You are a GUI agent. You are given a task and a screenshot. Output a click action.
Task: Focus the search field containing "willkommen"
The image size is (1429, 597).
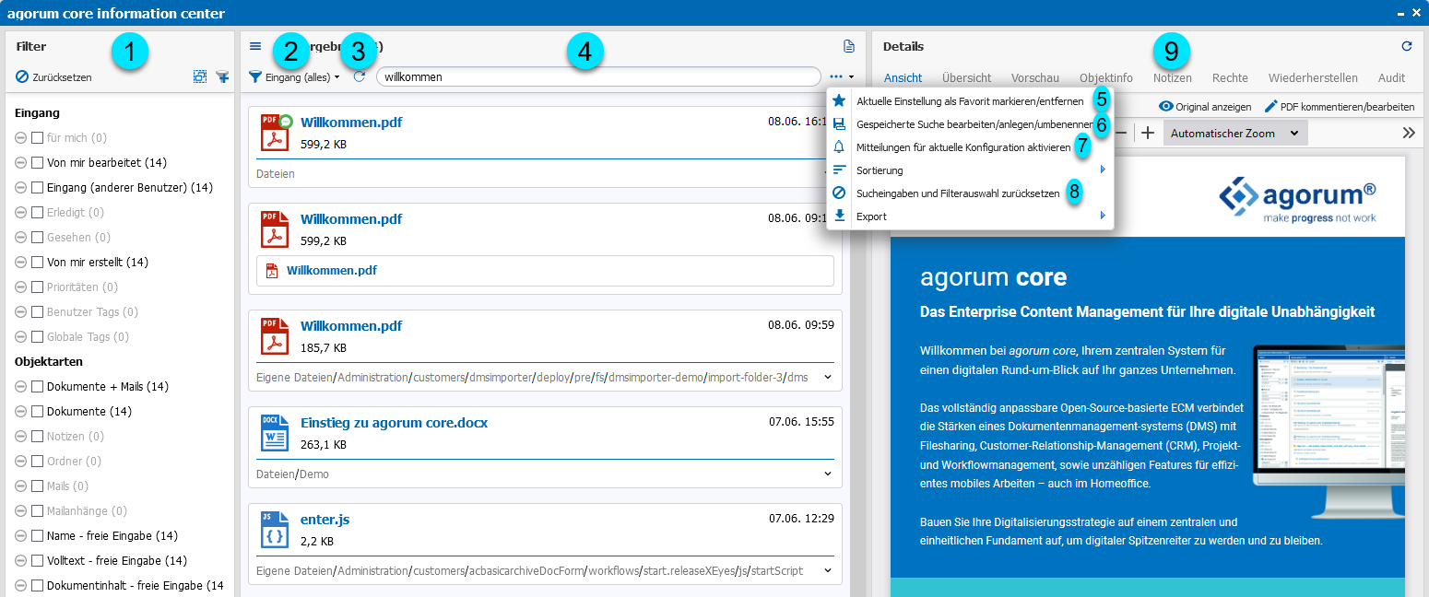click(x=598, y=76)
